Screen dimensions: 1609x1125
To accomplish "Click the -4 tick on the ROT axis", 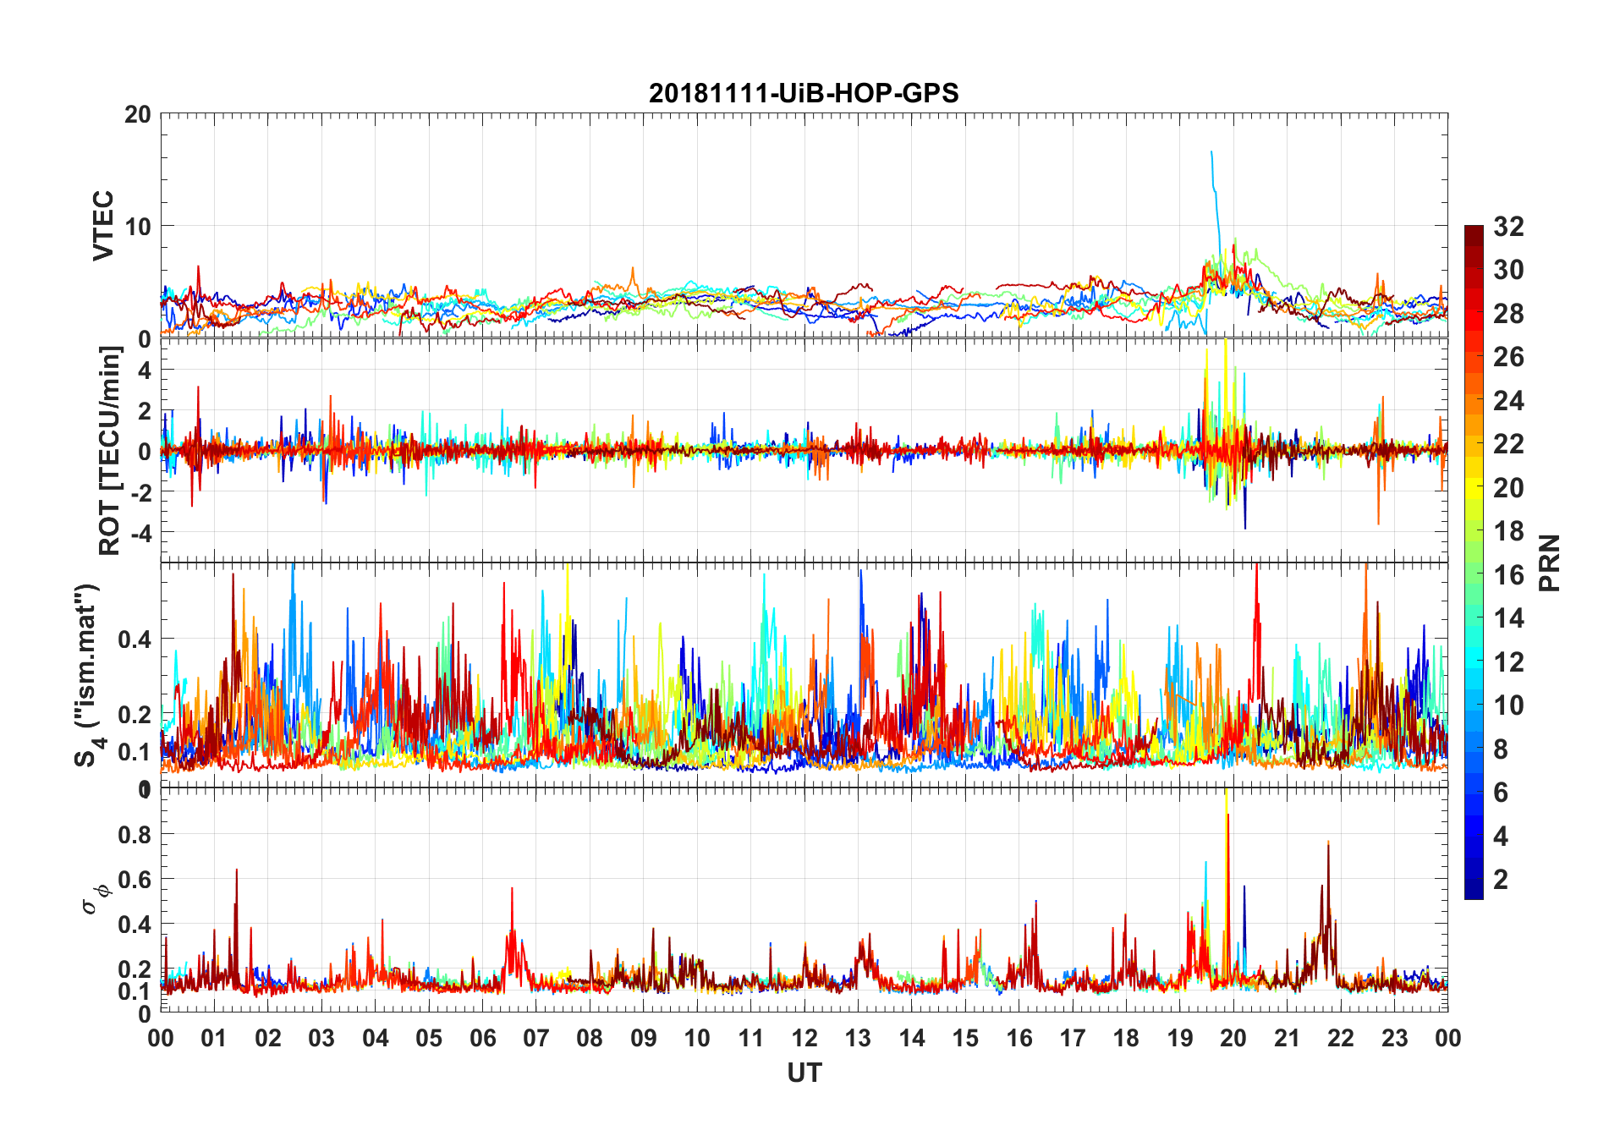I will click(140, 533).
